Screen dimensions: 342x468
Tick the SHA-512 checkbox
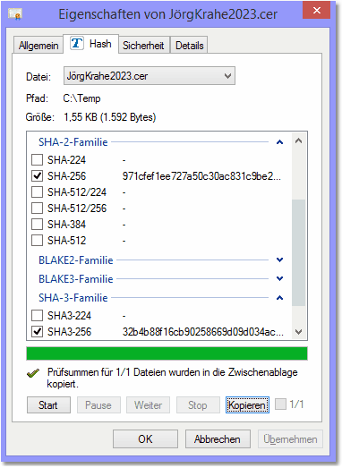37,241
